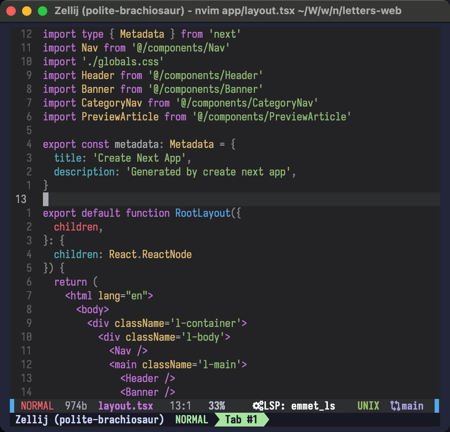Click the green fullscreen window button

pyautogui.click(x=42, y=11)
